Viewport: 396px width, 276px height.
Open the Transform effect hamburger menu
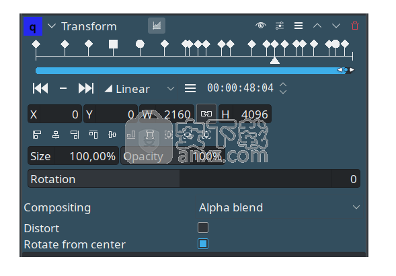coord(299,26)
